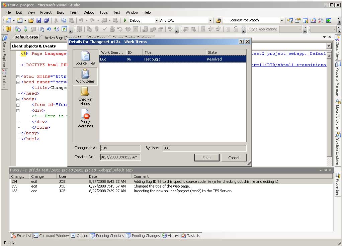The width and height of the screenshot is (342, 246).
Task: Click the New Project toolbar icon
Action: [8, 20]
